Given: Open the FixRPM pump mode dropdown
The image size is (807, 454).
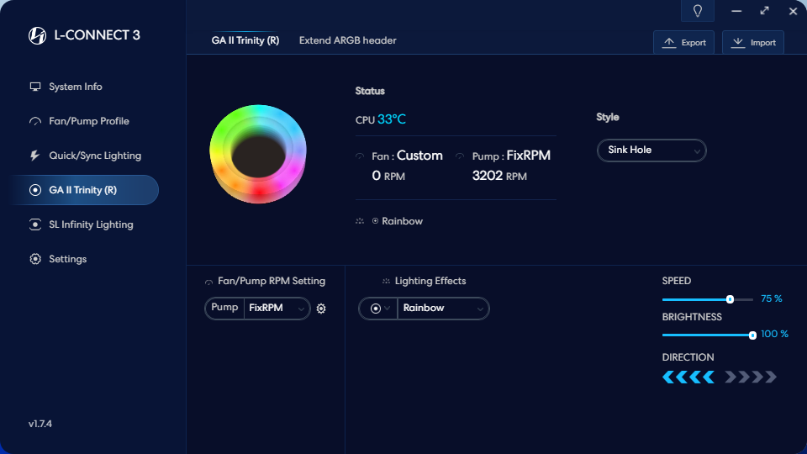Looking at the screenshot, I should (x=277, y=309).
